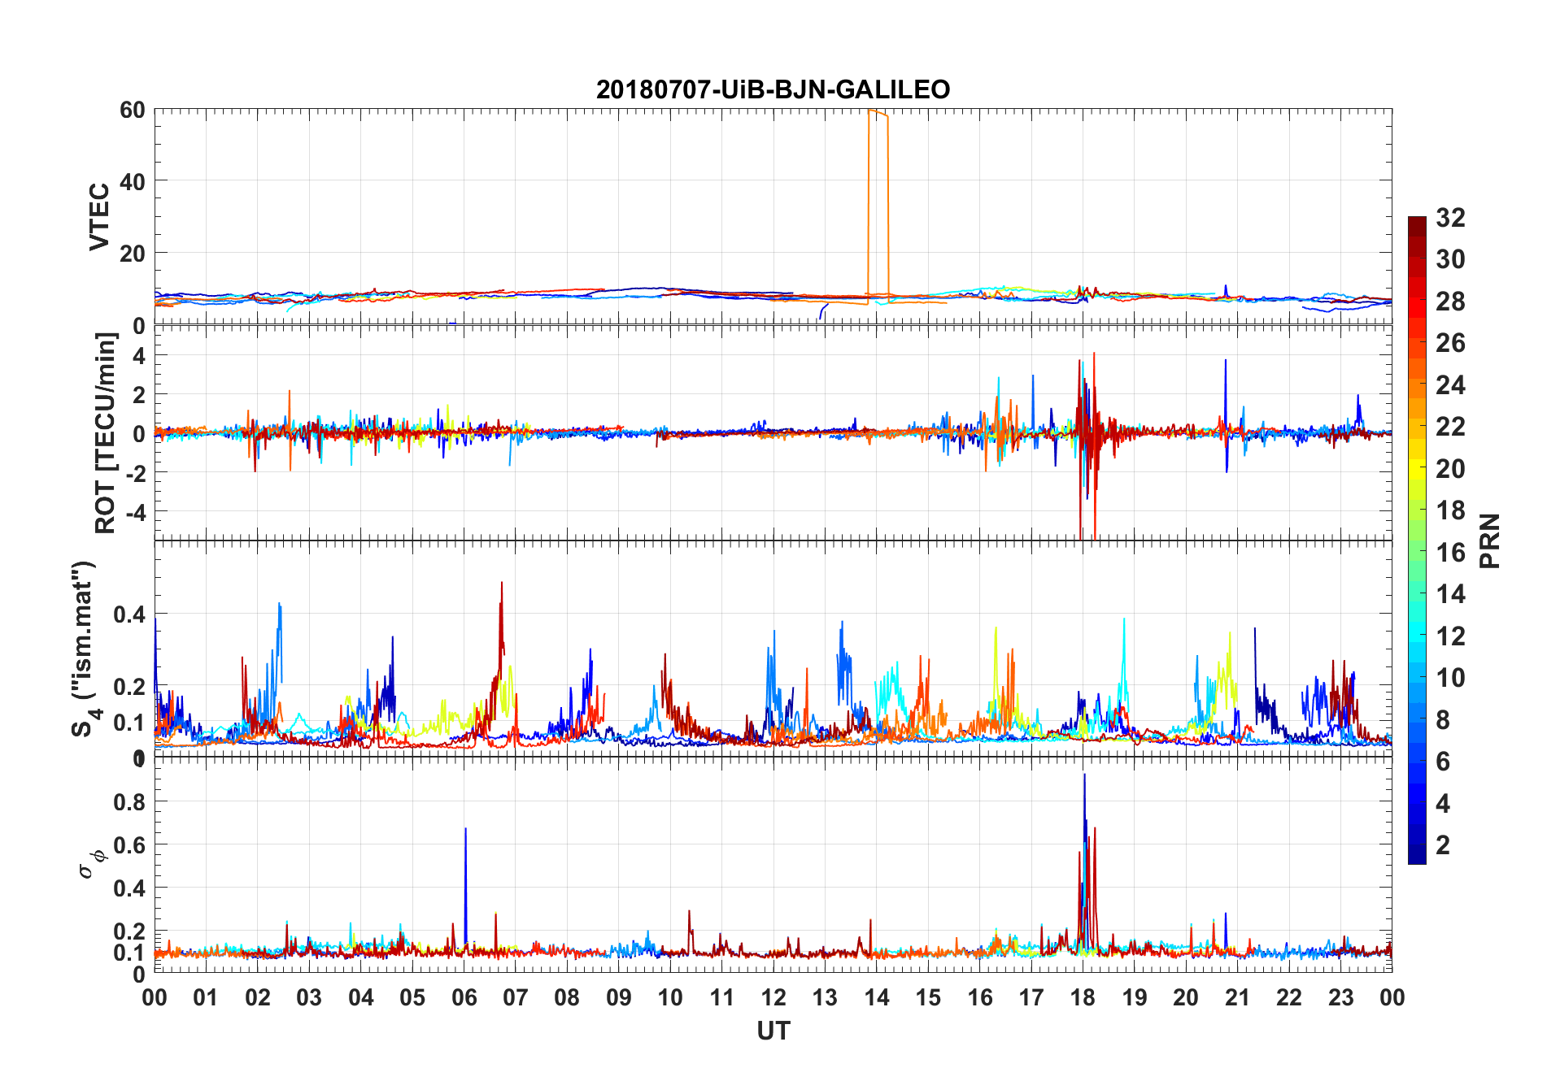
Task: Click the PRN colorbar label
Action: [1490, 540]
